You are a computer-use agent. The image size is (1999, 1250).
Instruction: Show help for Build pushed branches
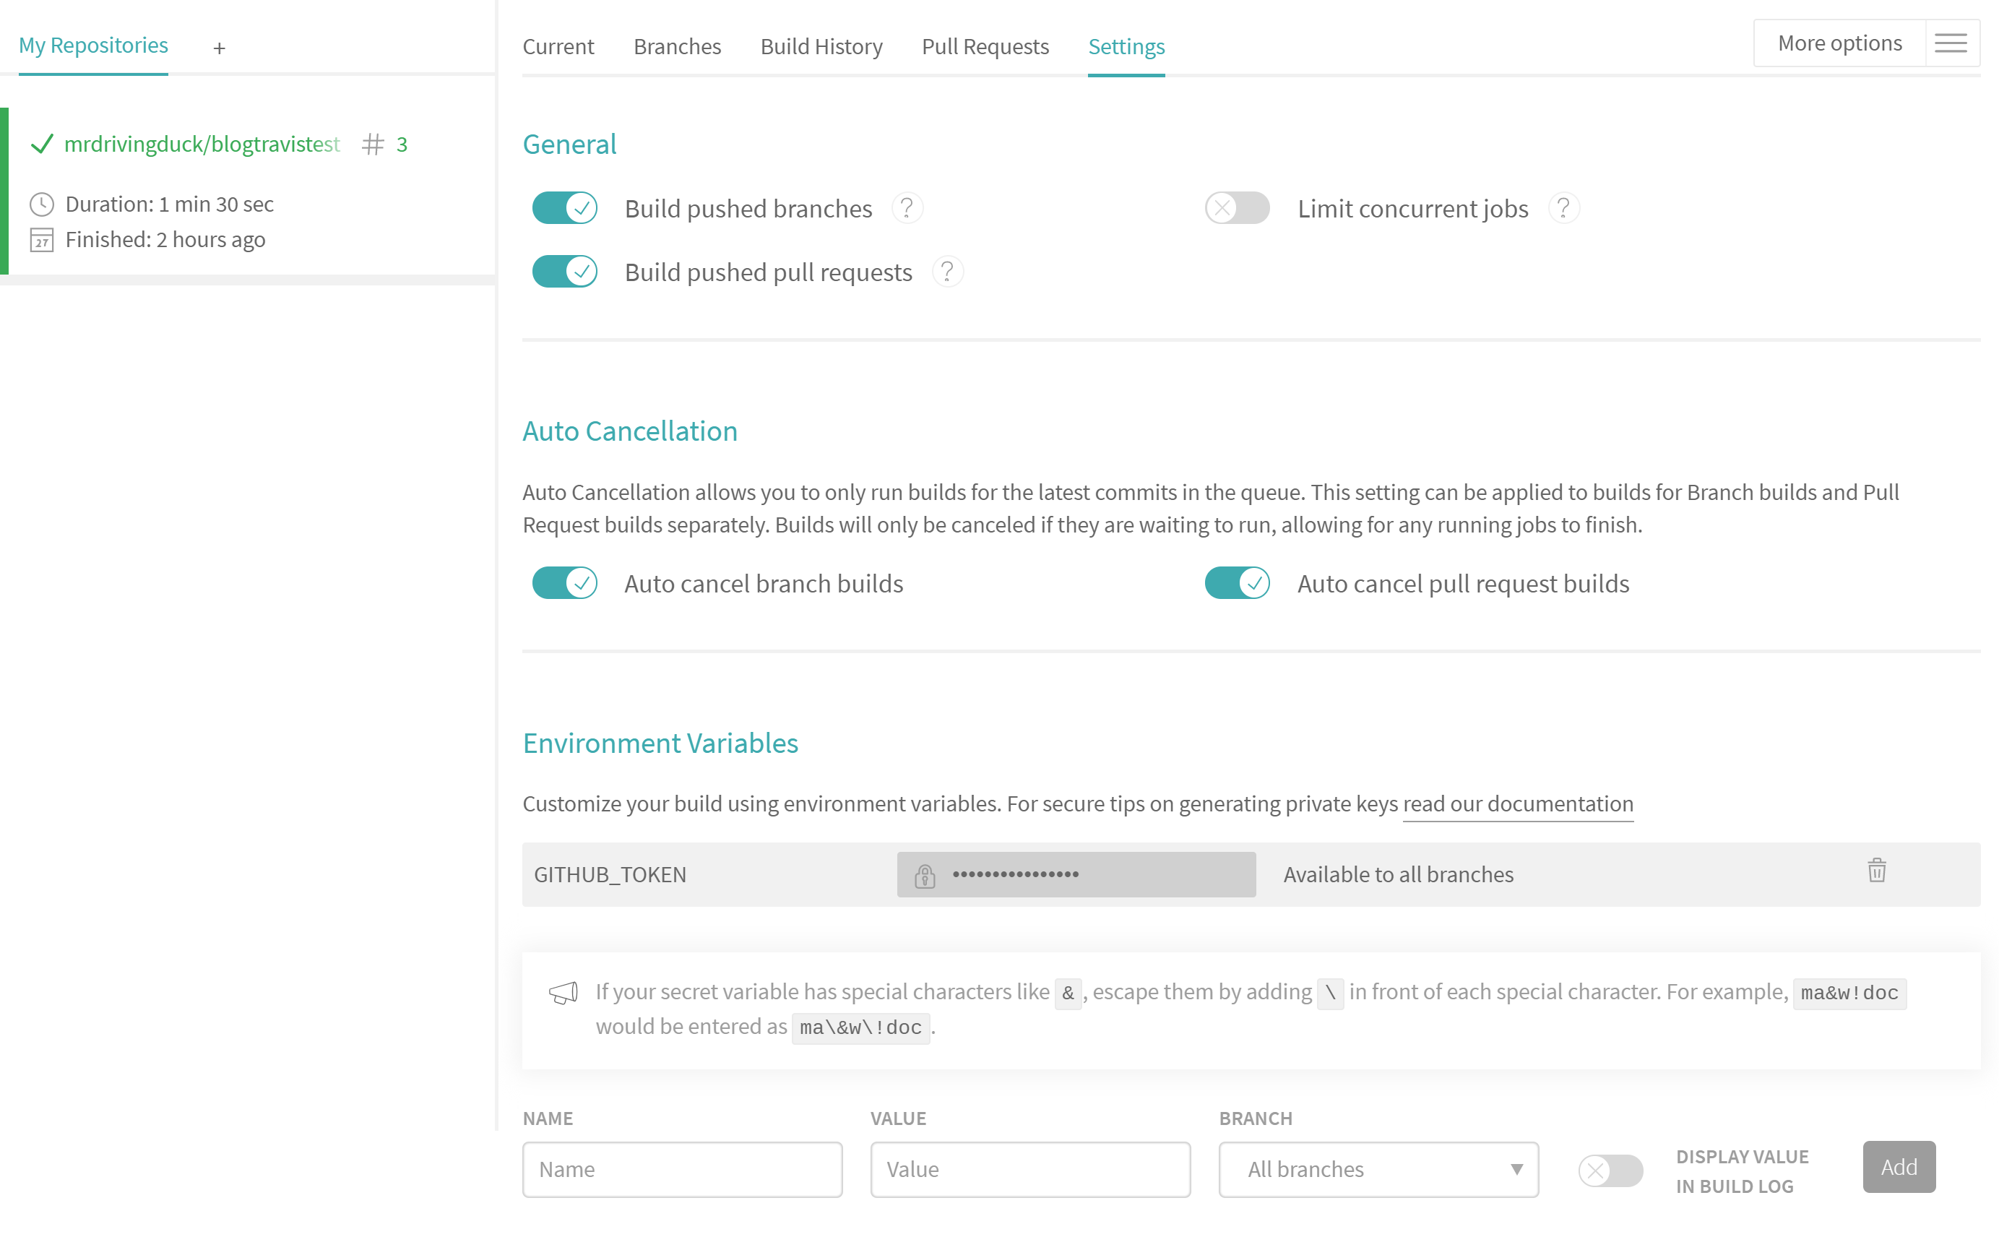click(907, 208)
